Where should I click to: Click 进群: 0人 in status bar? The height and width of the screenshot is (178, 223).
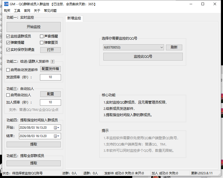pos(69,173)
